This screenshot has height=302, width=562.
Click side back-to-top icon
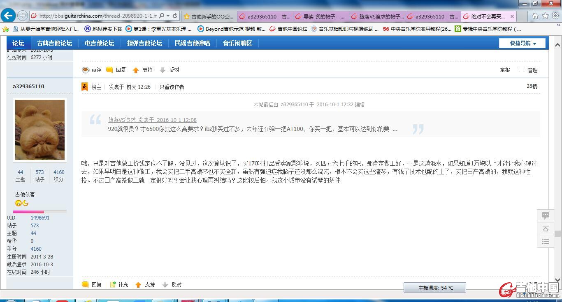pos(546,229)
